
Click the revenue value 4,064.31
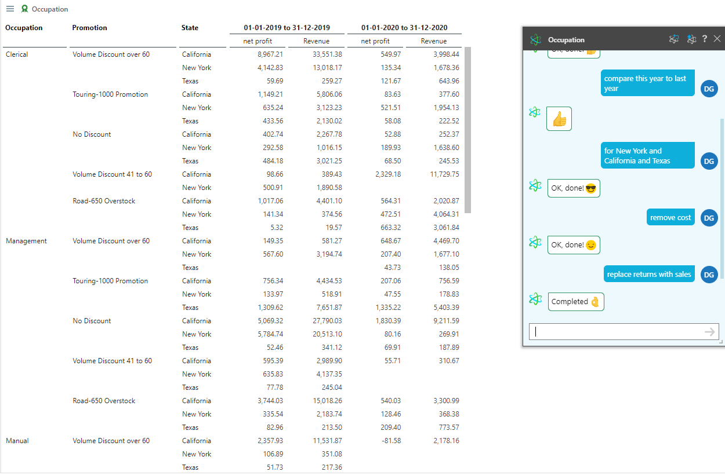[447, 214]
